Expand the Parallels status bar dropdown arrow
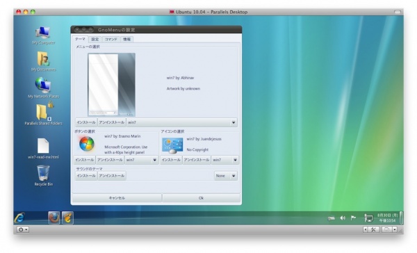 (x=395, y=229)
